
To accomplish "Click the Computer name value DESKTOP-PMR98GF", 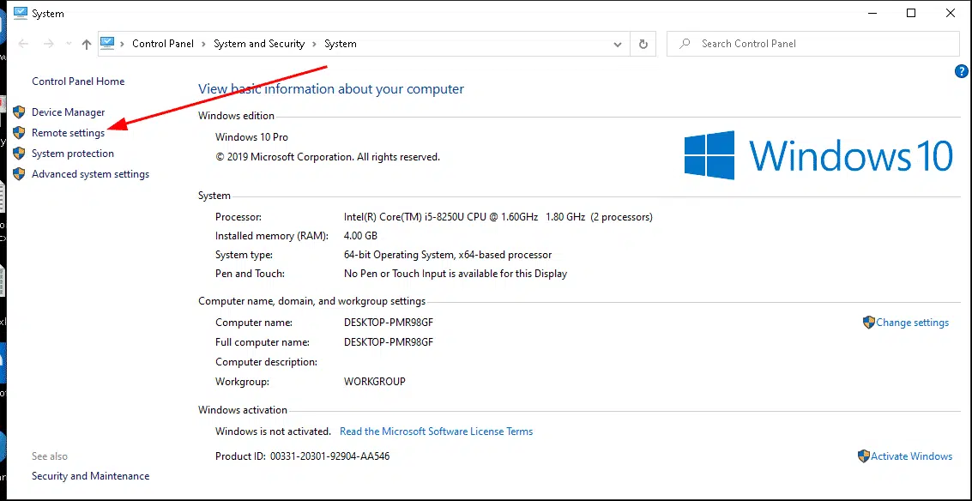I will pyautogui.click(x=389, y=323).
